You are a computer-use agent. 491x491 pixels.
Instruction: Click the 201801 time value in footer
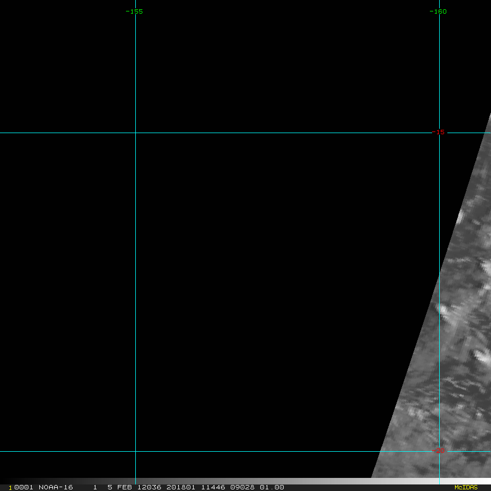tap(181, 487)
